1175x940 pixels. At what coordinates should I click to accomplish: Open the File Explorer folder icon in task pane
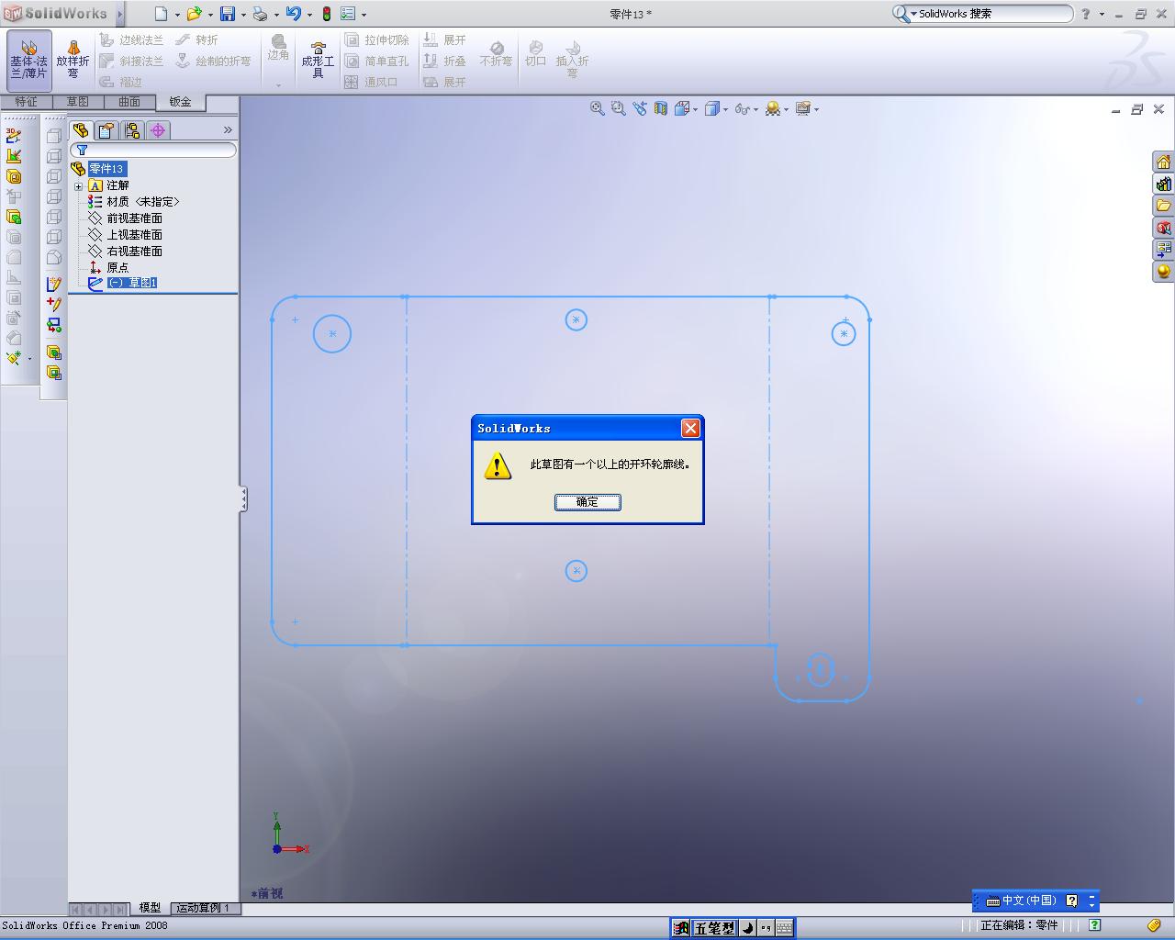(x=1163, y=206)
